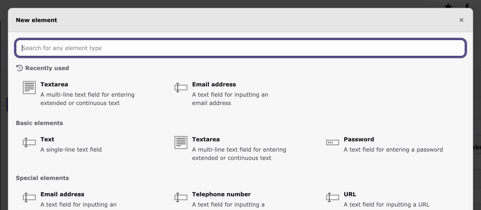Viewport: 481px width, 210px height.
Task: Focus the element type search field
Action: (240, 48)
